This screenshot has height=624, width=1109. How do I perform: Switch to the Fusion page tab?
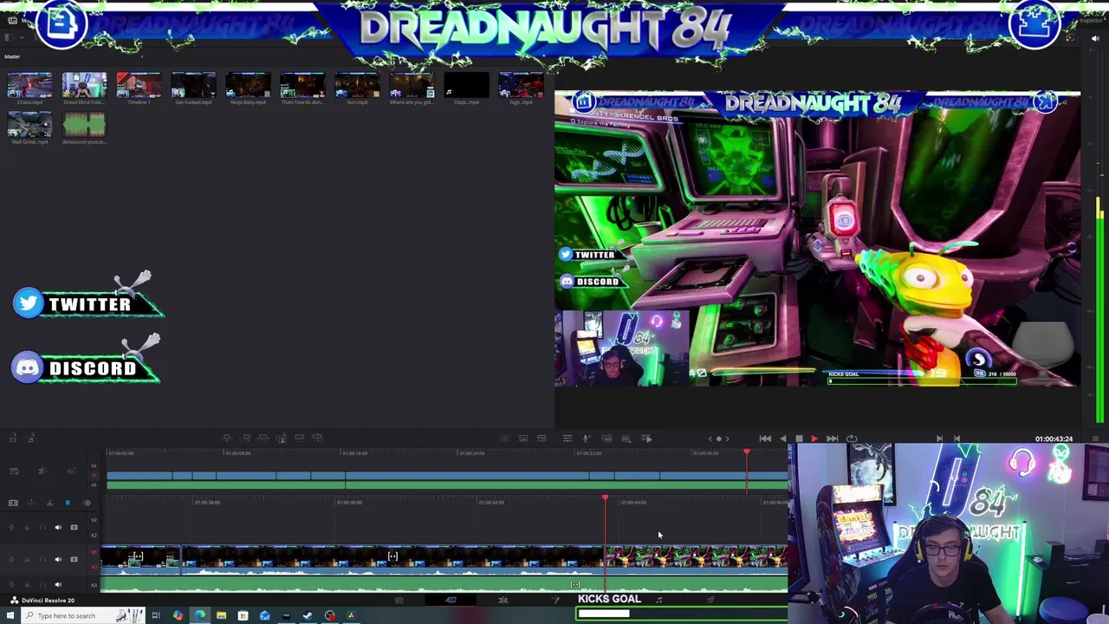556,600
